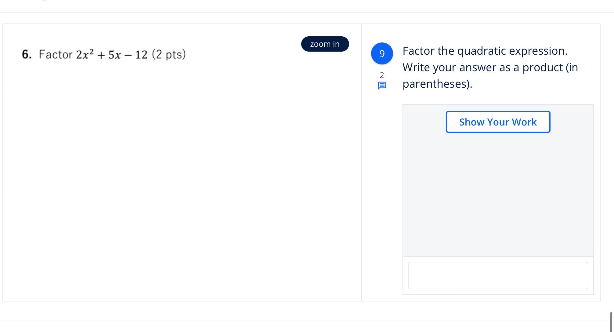614x332 pixels.
Task: Click the gray work area below Show Your Work
Action: point(498,195)
